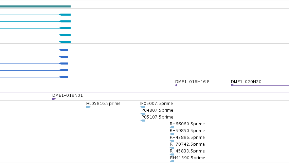Click the topmost cyan transcript exon block
Screen dimensions: 289x163
coord(65,15)
